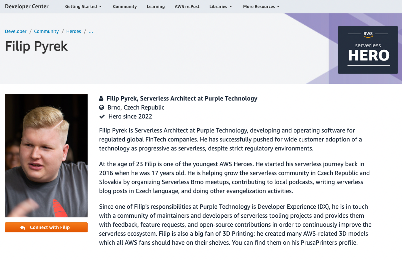Open the Getting Started dropdown menu
Viewport: 402px width, 260px height.
tap(83, 6)
